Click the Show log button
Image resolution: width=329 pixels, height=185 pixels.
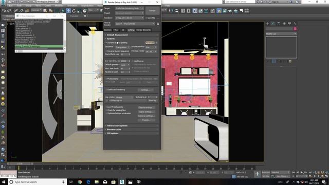(153, 101)
